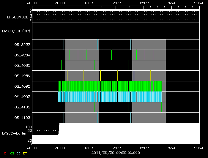Click the 08:00 label on bottom axis

(144, 148)
